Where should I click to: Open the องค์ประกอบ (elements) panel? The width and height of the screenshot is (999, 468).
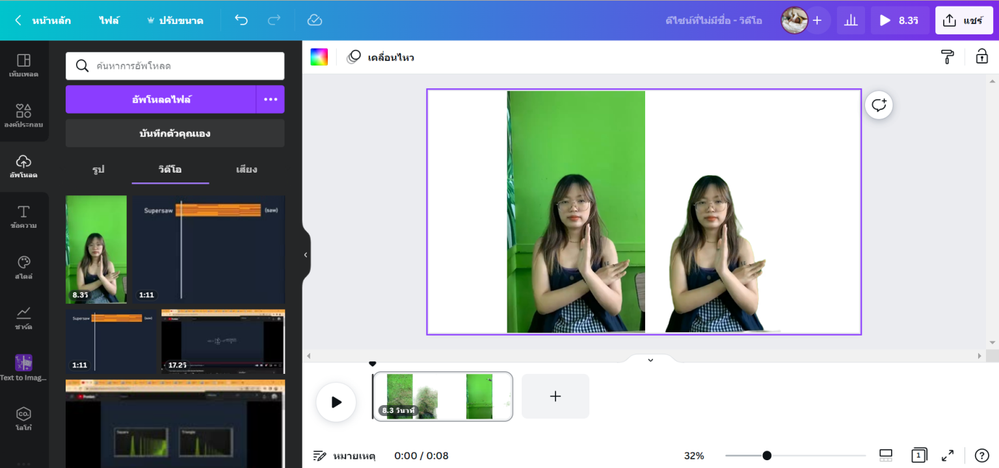coord(24,115)
